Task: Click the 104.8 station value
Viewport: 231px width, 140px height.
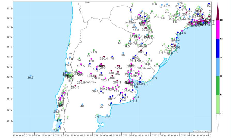Action: coord(138,73)
